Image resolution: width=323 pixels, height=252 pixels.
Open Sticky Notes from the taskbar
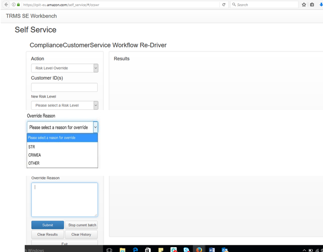pyautogui.click(x=161, y=250)
